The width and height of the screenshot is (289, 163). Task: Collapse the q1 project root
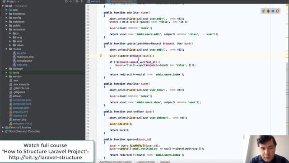pos(3,6)
